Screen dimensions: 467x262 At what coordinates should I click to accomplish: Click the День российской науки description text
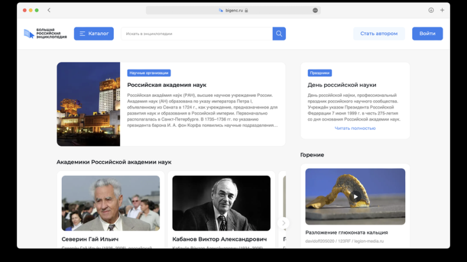[x=354, y=107]
